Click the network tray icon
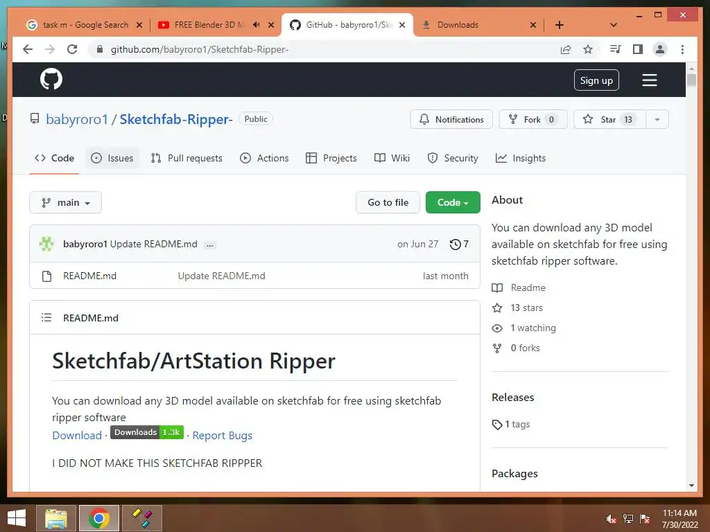 628,519
